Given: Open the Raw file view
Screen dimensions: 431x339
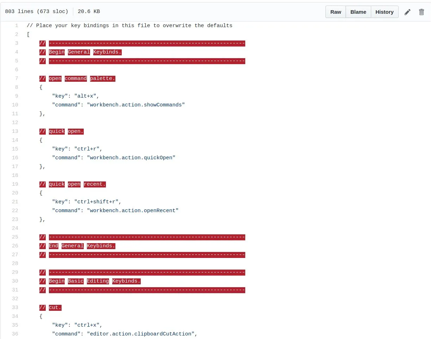Looking at the screenshot, I should tap(336, 12).
